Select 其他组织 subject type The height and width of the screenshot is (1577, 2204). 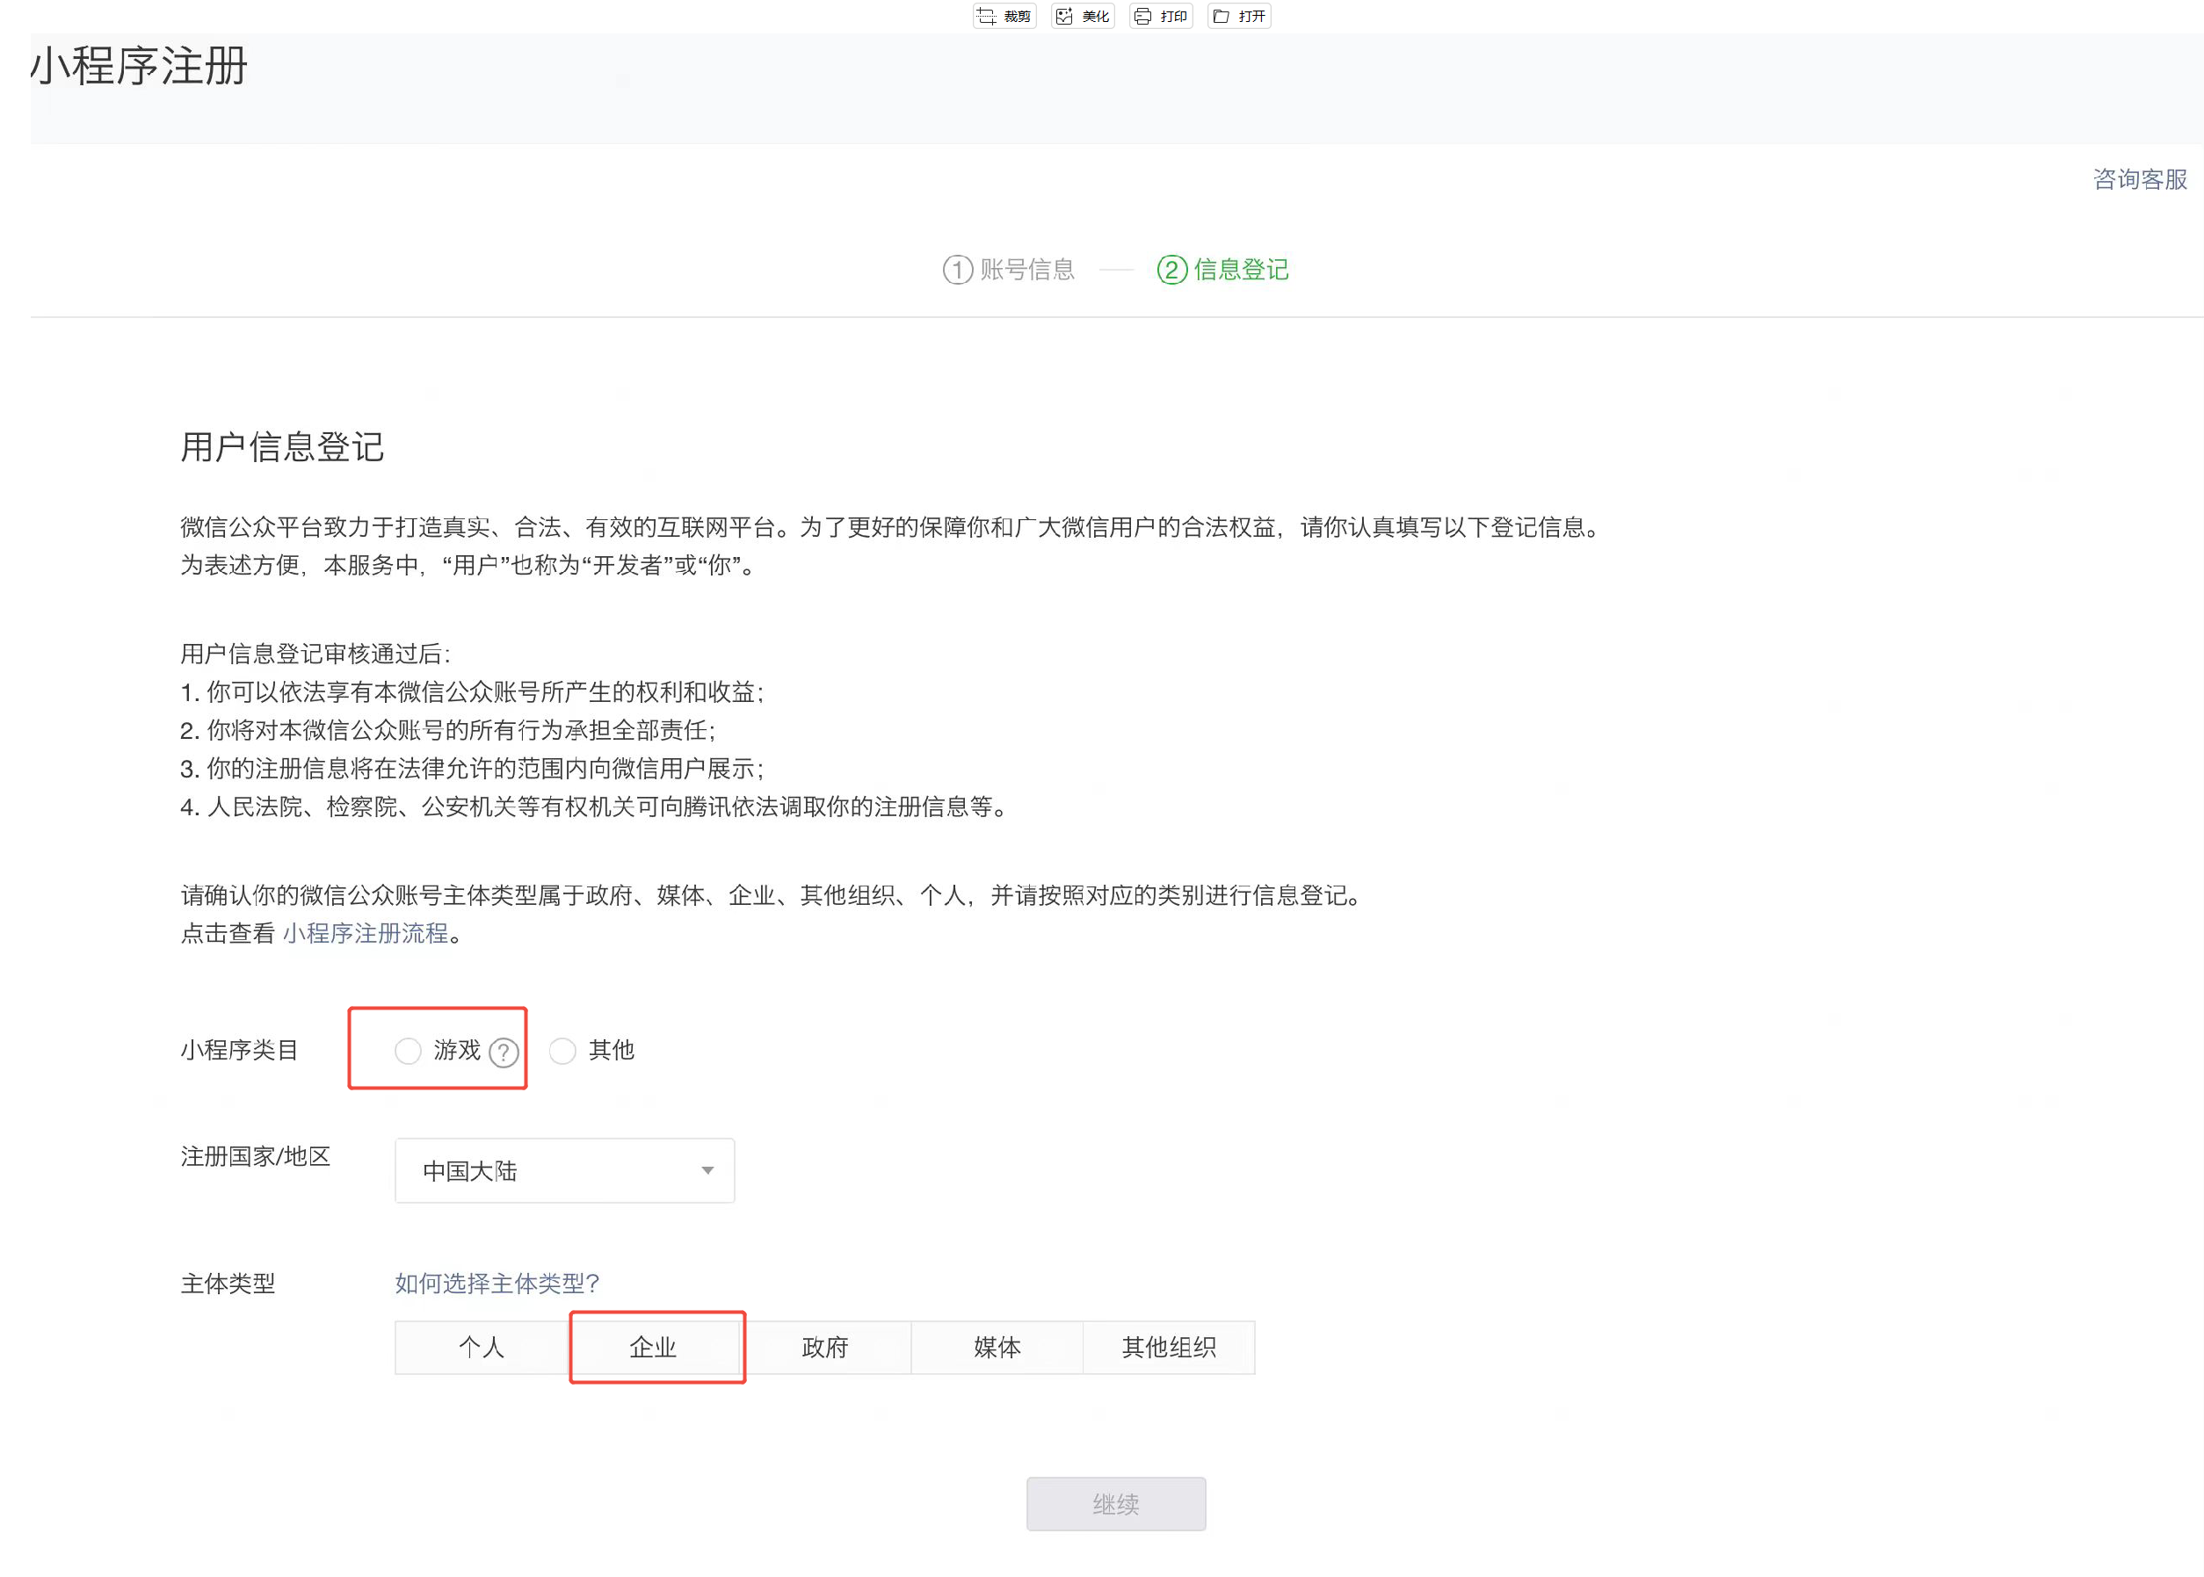click(x=1169, y=1347)
